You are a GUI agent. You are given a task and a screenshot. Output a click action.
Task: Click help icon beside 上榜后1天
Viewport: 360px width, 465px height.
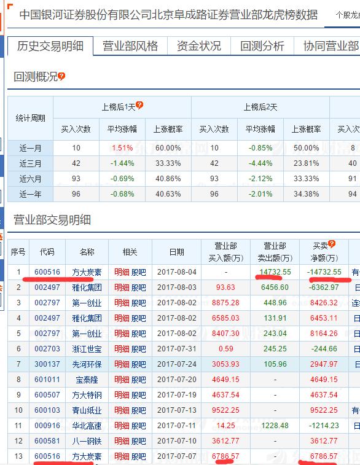click(x=139, y=105)
